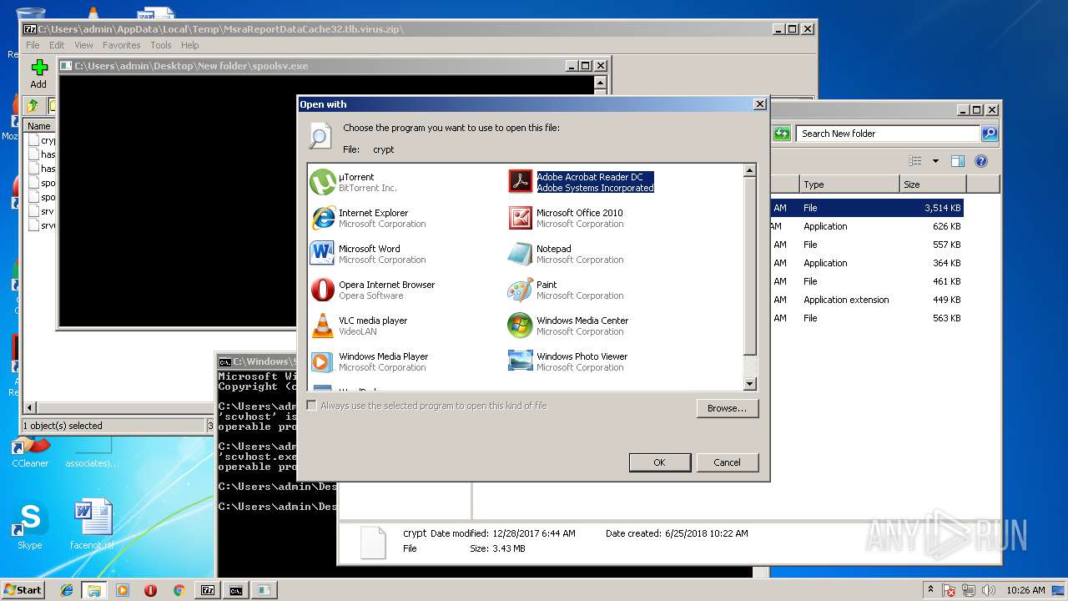1068x601 pixels.
Task: Sort Explorer files by Type column
Action: [849, 184]
